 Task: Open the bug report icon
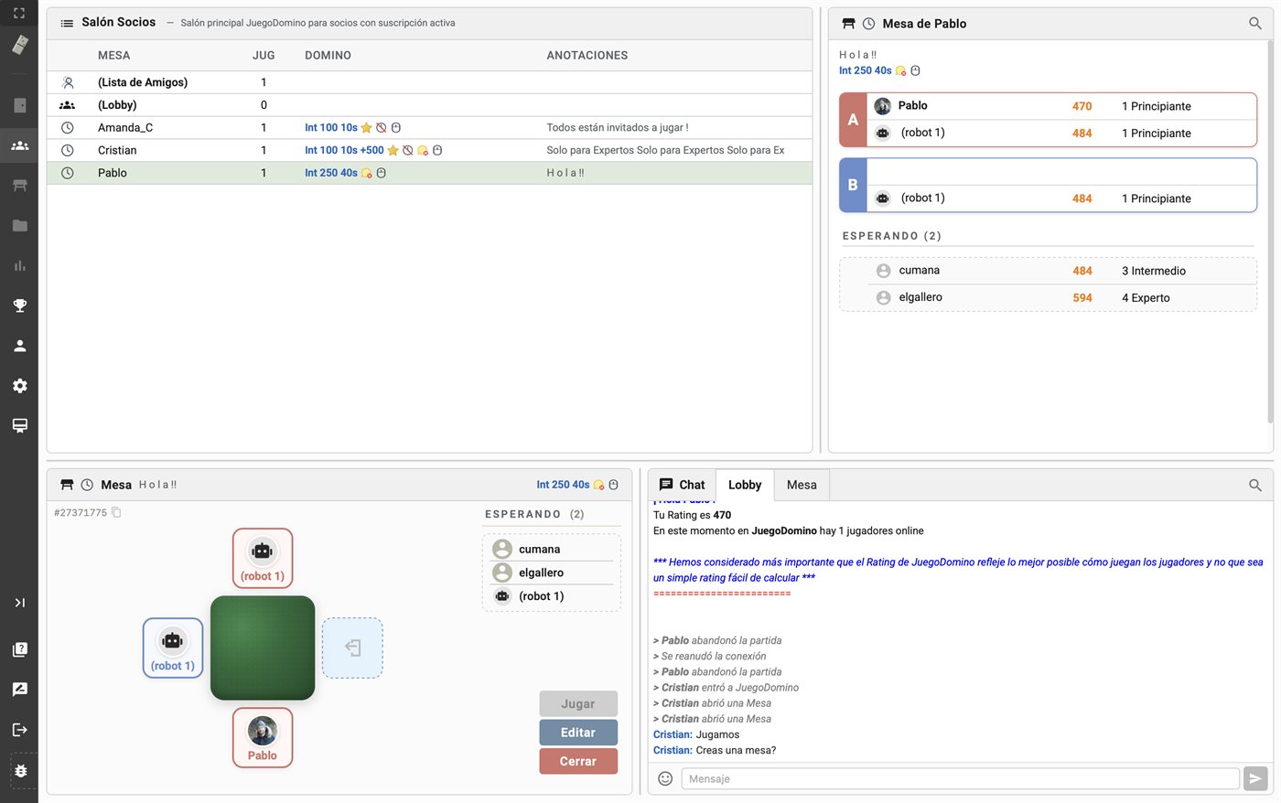(19, 771)
